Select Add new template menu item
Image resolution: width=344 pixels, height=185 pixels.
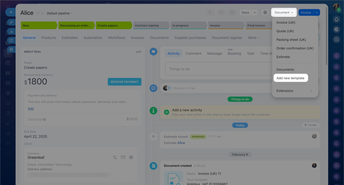(290, 78)
